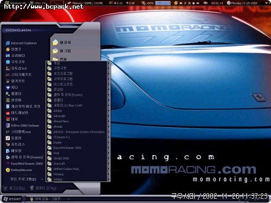
Task: Select the Real folder in programs submenu
Action: click(78, 153)
